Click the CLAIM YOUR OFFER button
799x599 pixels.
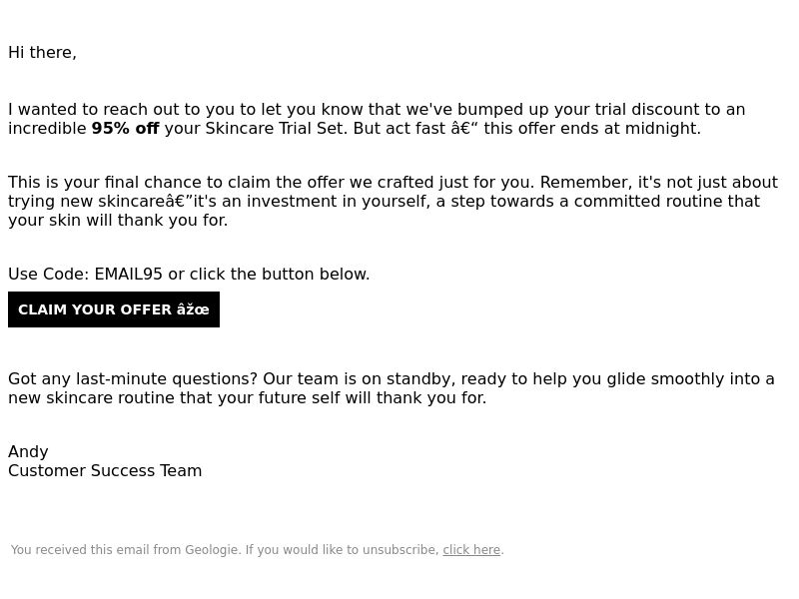pyautogui.click(x=114, y=309)
